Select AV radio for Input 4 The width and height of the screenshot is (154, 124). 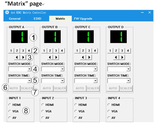click(109, 118)
